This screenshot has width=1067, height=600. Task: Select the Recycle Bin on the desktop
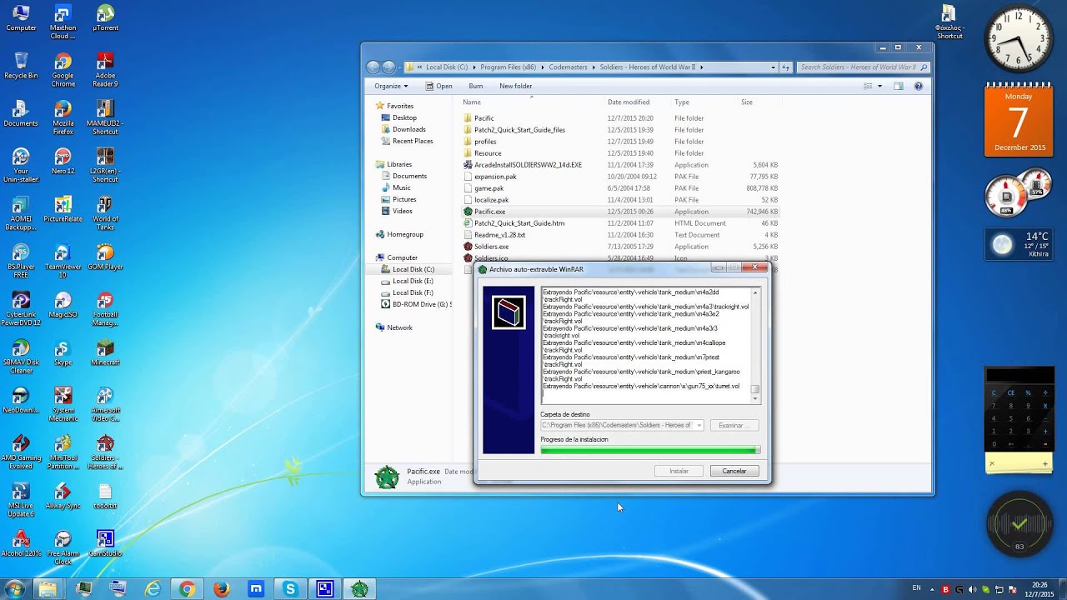tap(21, 66)
